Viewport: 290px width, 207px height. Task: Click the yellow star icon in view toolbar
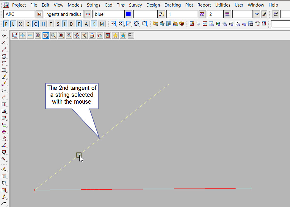[x=115, y=36]
